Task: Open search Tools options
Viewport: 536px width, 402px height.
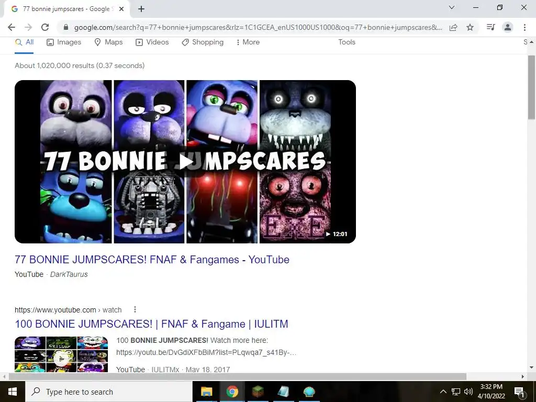Action: (347, 42)
